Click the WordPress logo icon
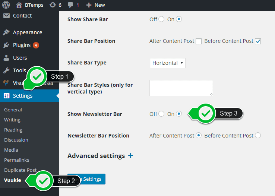The width and height of the screenshot is (275, 196). (x=6, y=5)
